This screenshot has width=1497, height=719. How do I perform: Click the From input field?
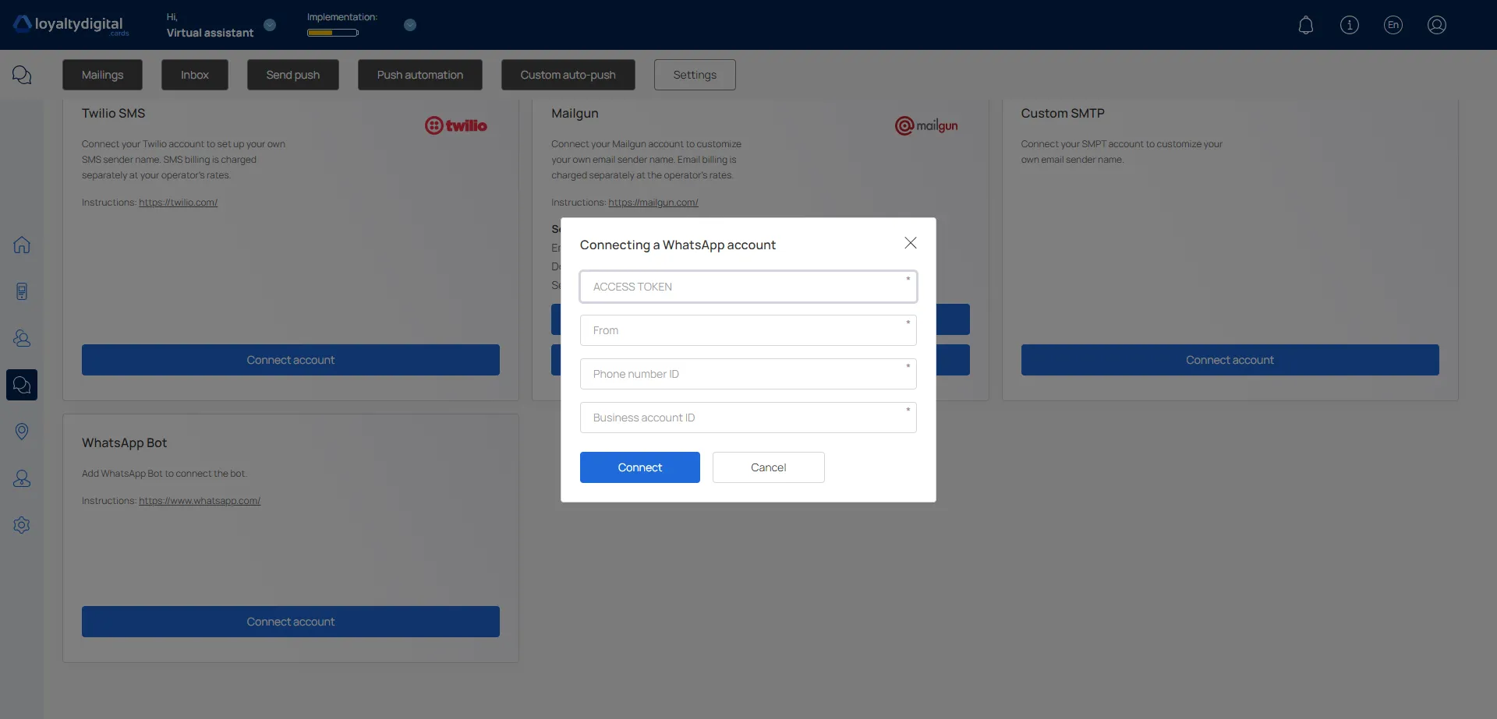tap(748, 330)
